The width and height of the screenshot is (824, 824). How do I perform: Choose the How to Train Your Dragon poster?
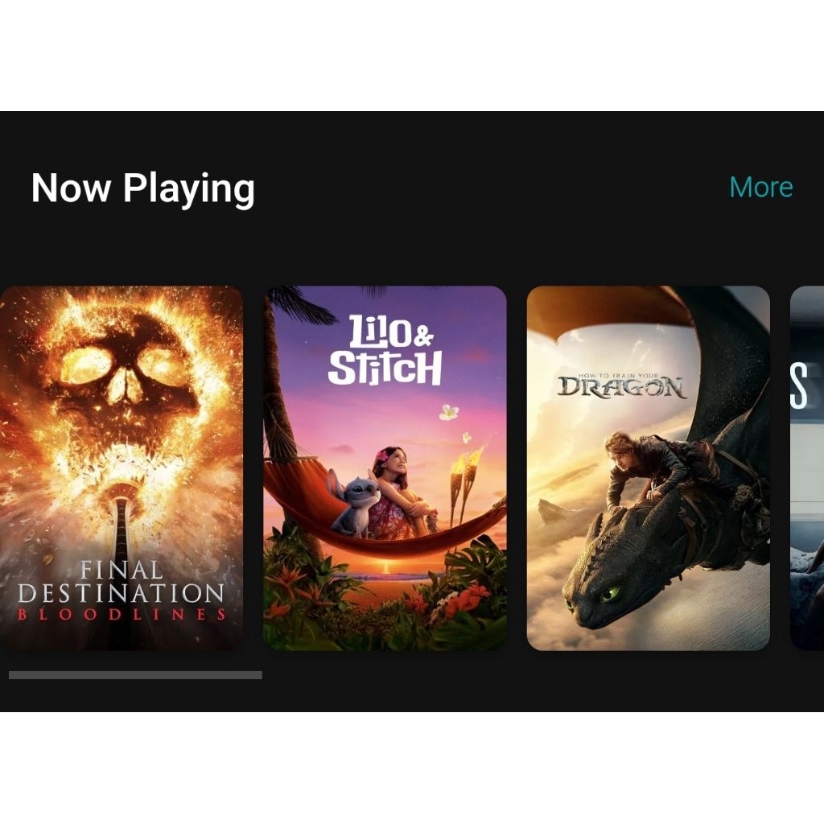649,468
